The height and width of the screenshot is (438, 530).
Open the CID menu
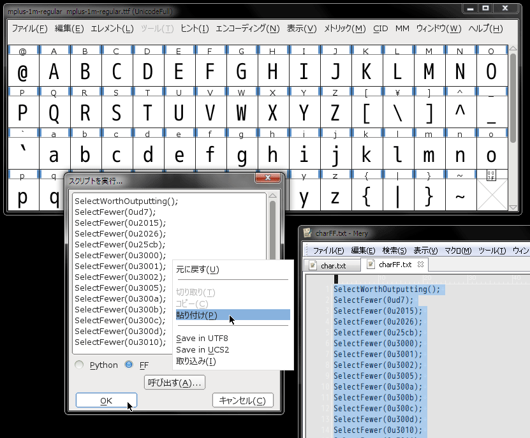380,29
